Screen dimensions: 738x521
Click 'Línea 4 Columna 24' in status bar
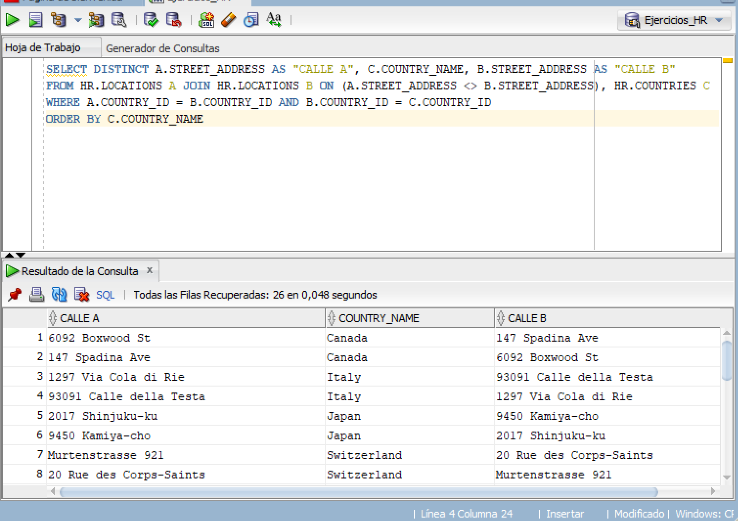pos(467,514)
